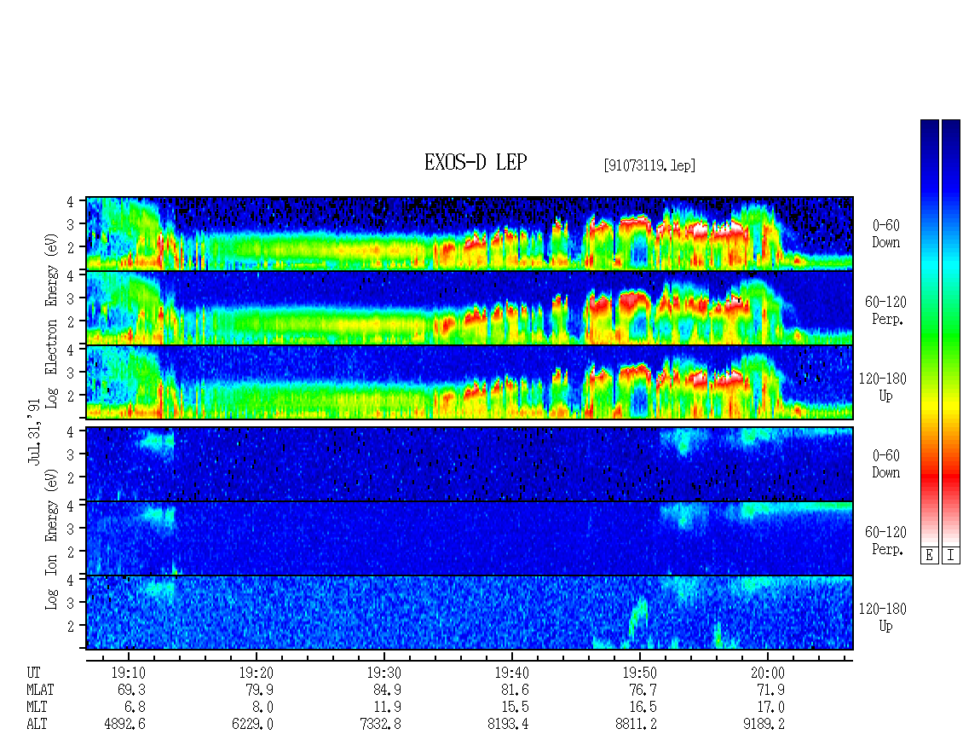Click MLT value 17.0
The width and height of the screenshot is (963, 746).
pos(770,708)
